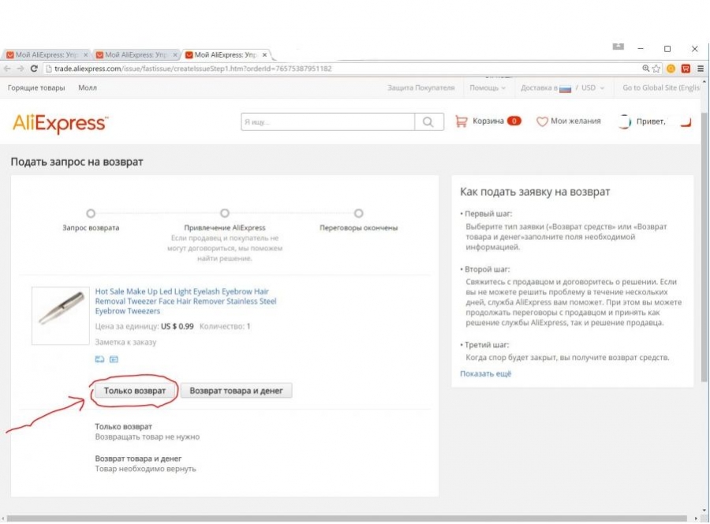Expand the Помощь dropdown
The image size is (710, 524).
(488, 88)
